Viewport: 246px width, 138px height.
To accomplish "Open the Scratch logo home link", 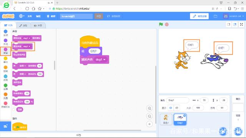I will (x=8, y=16).
